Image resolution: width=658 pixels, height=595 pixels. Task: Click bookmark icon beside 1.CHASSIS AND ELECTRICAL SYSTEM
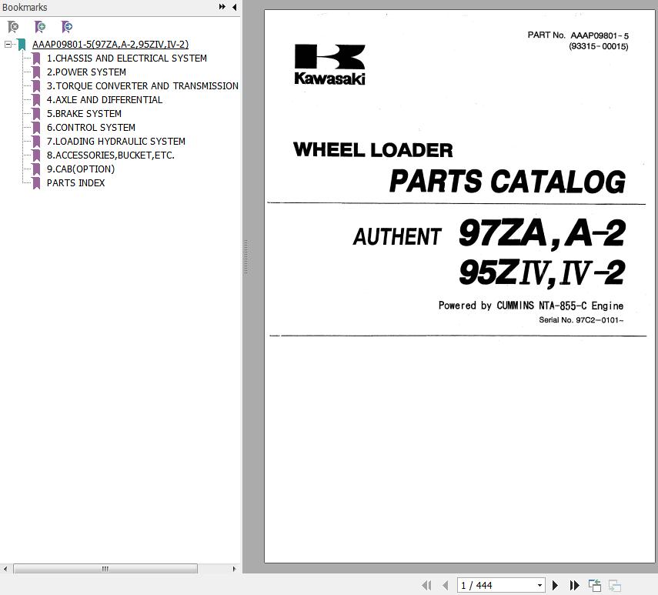[36, 58]
